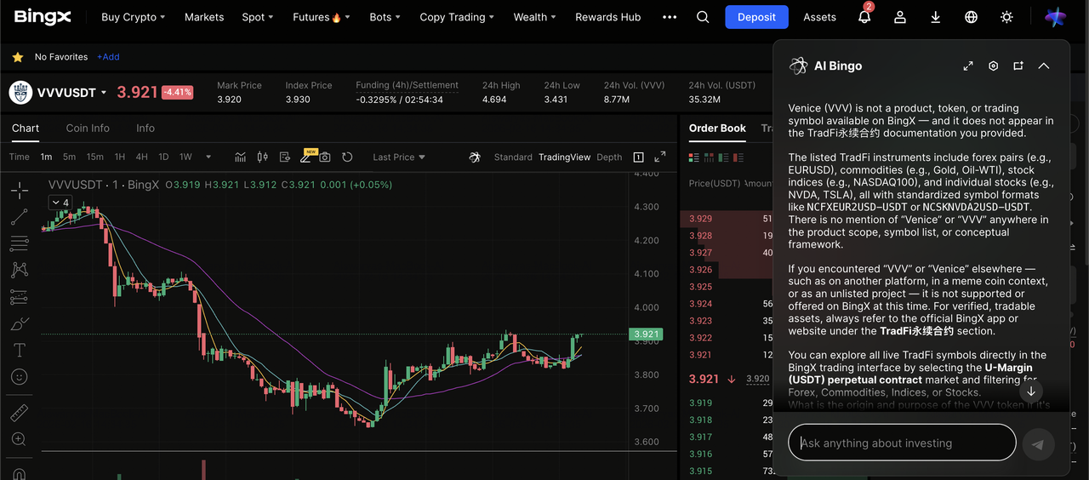Open the Copy Trading menu
1089x480 pixels.
point(457,17)
